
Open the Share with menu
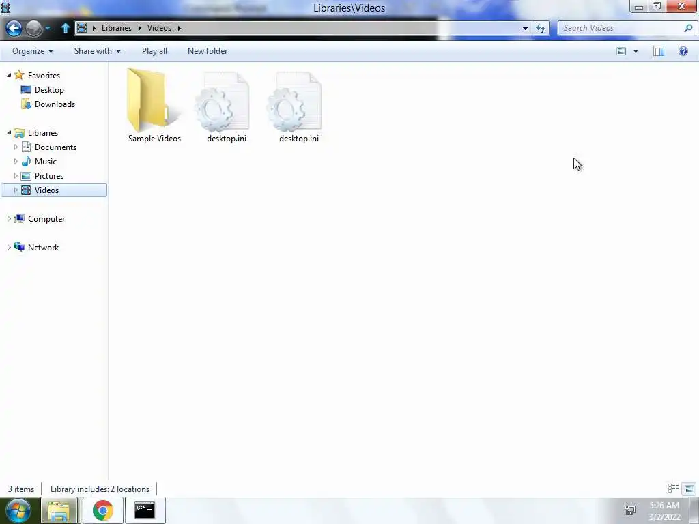[x=98, y=51]
